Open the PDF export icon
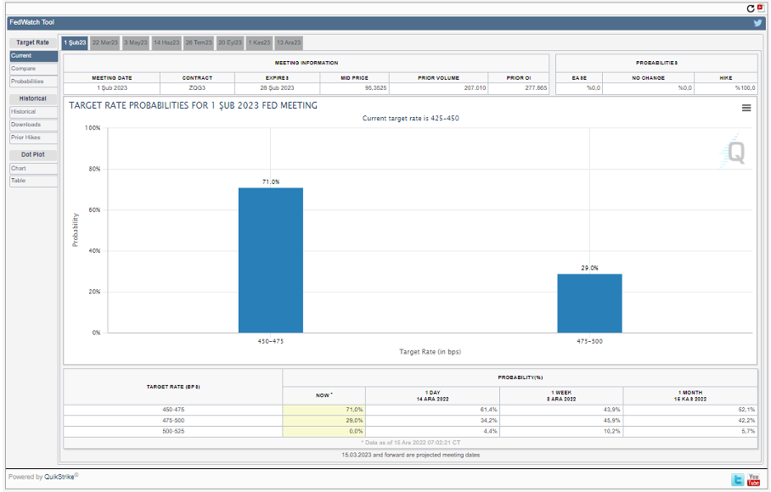Image resolution: width=771 pixels, height=492 pixels. coord(761,8)
